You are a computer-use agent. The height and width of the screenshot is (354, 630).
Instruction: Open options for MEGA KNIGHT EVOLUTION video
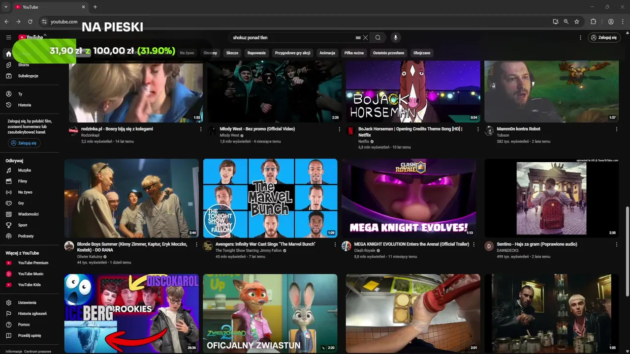pyautogui.click(x=474, y=244)
